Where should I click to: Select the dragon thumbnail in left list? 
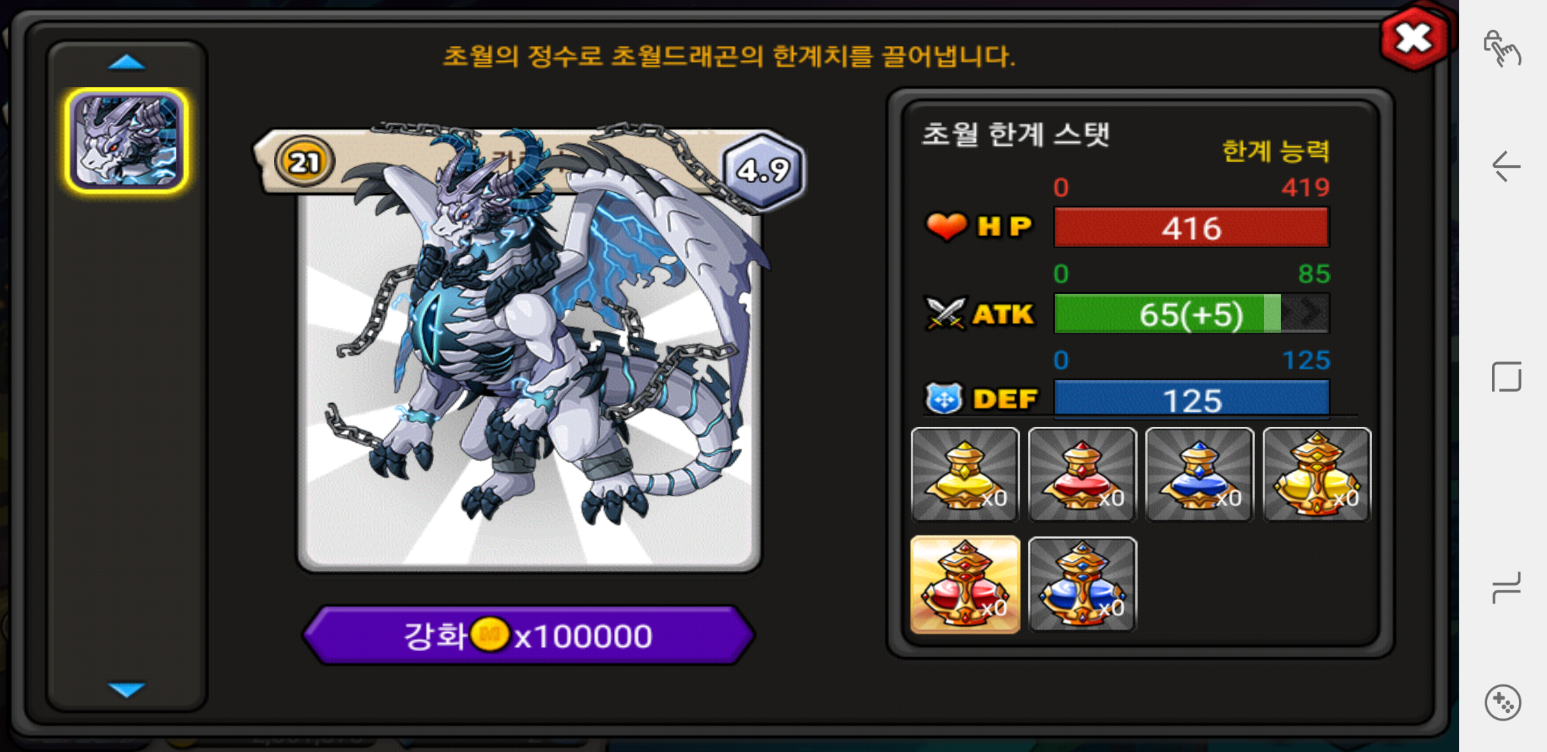127,141
